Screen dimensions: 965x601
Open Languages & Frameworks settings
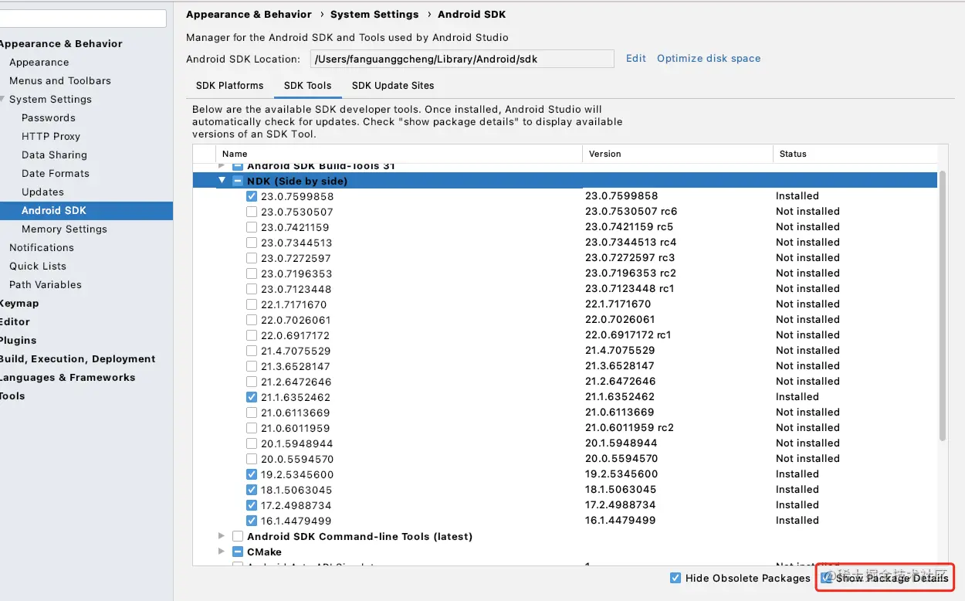[x=67, y=378]
